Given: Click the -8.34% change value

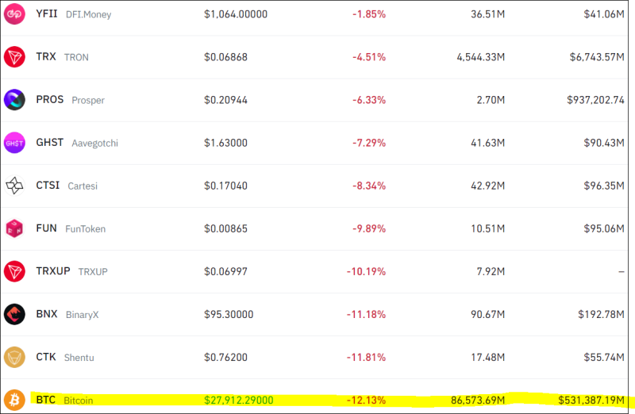Looking at the screenshot, I should (369, 186).
